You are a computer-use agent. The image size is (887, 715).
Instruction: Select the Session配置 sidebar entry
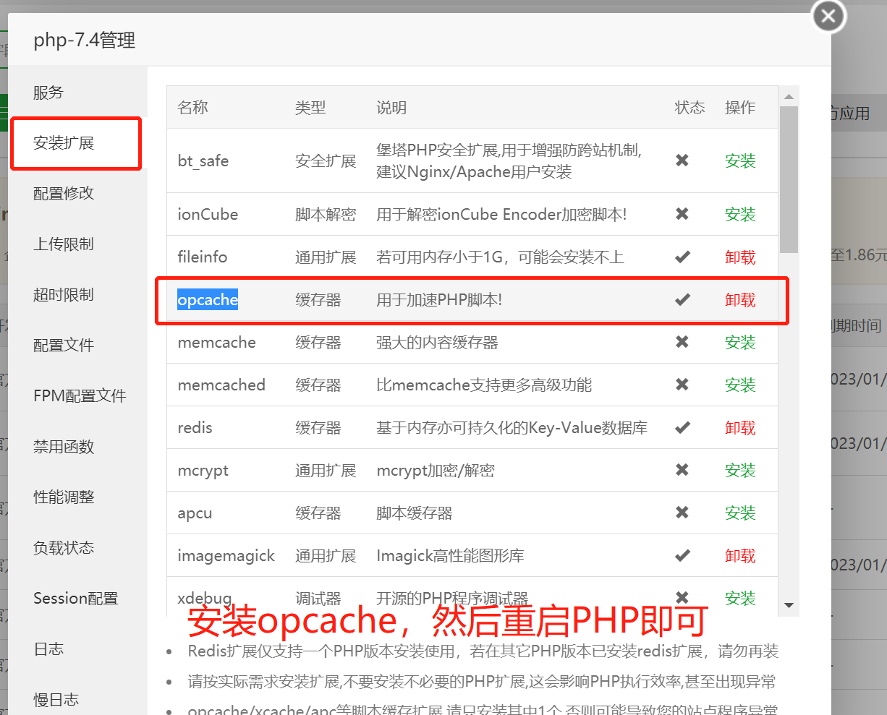tap(75, 598)
